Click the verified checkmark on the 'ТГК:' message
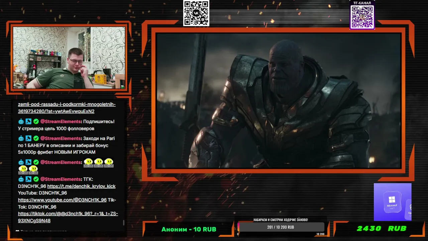This screenshot has width=428, height=241. pos(36,179)
